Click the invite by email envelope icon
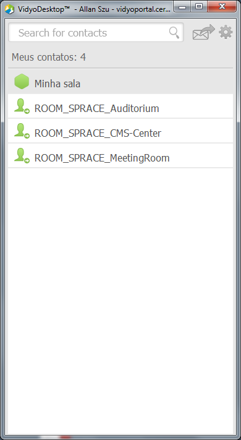241x440 pixels. (x=203, y=32)
